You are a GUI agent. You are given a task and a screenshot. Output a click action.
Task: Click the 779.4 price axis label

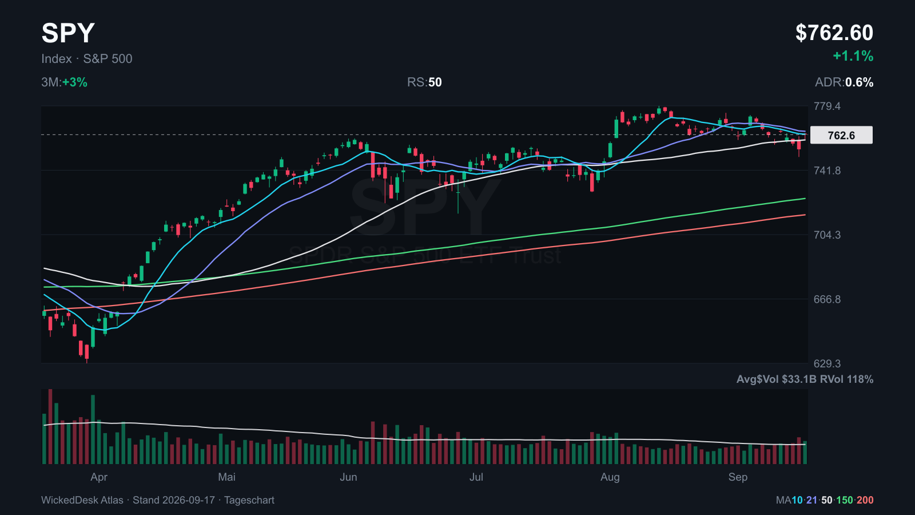pyautogui.click(x=827, y=106)
